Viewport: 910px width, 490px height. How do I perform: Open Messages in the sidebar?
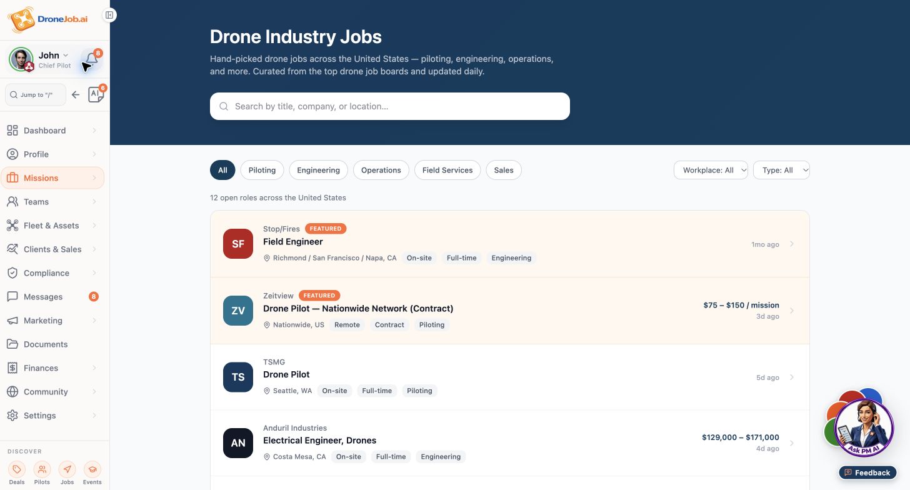[52, 297]
